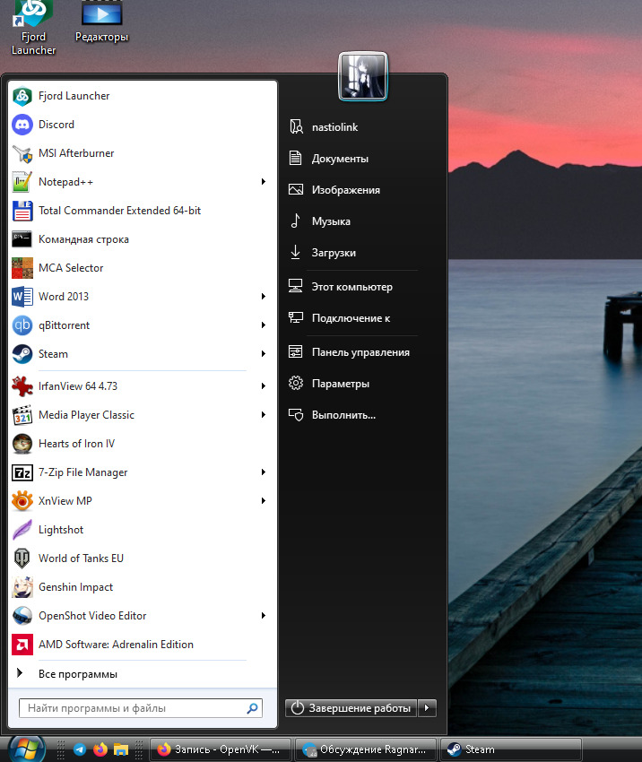642x762 pixels.
Task: Open Командная строка entry
Action: 142,239
